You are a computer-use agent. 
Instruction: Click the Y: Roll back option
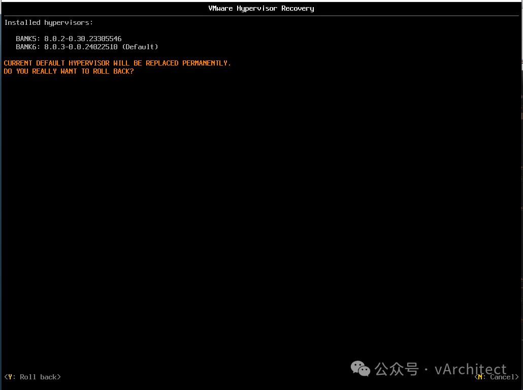(32, 377)
